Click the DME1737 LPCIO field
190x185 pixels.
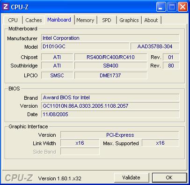[x=110, y=75]
